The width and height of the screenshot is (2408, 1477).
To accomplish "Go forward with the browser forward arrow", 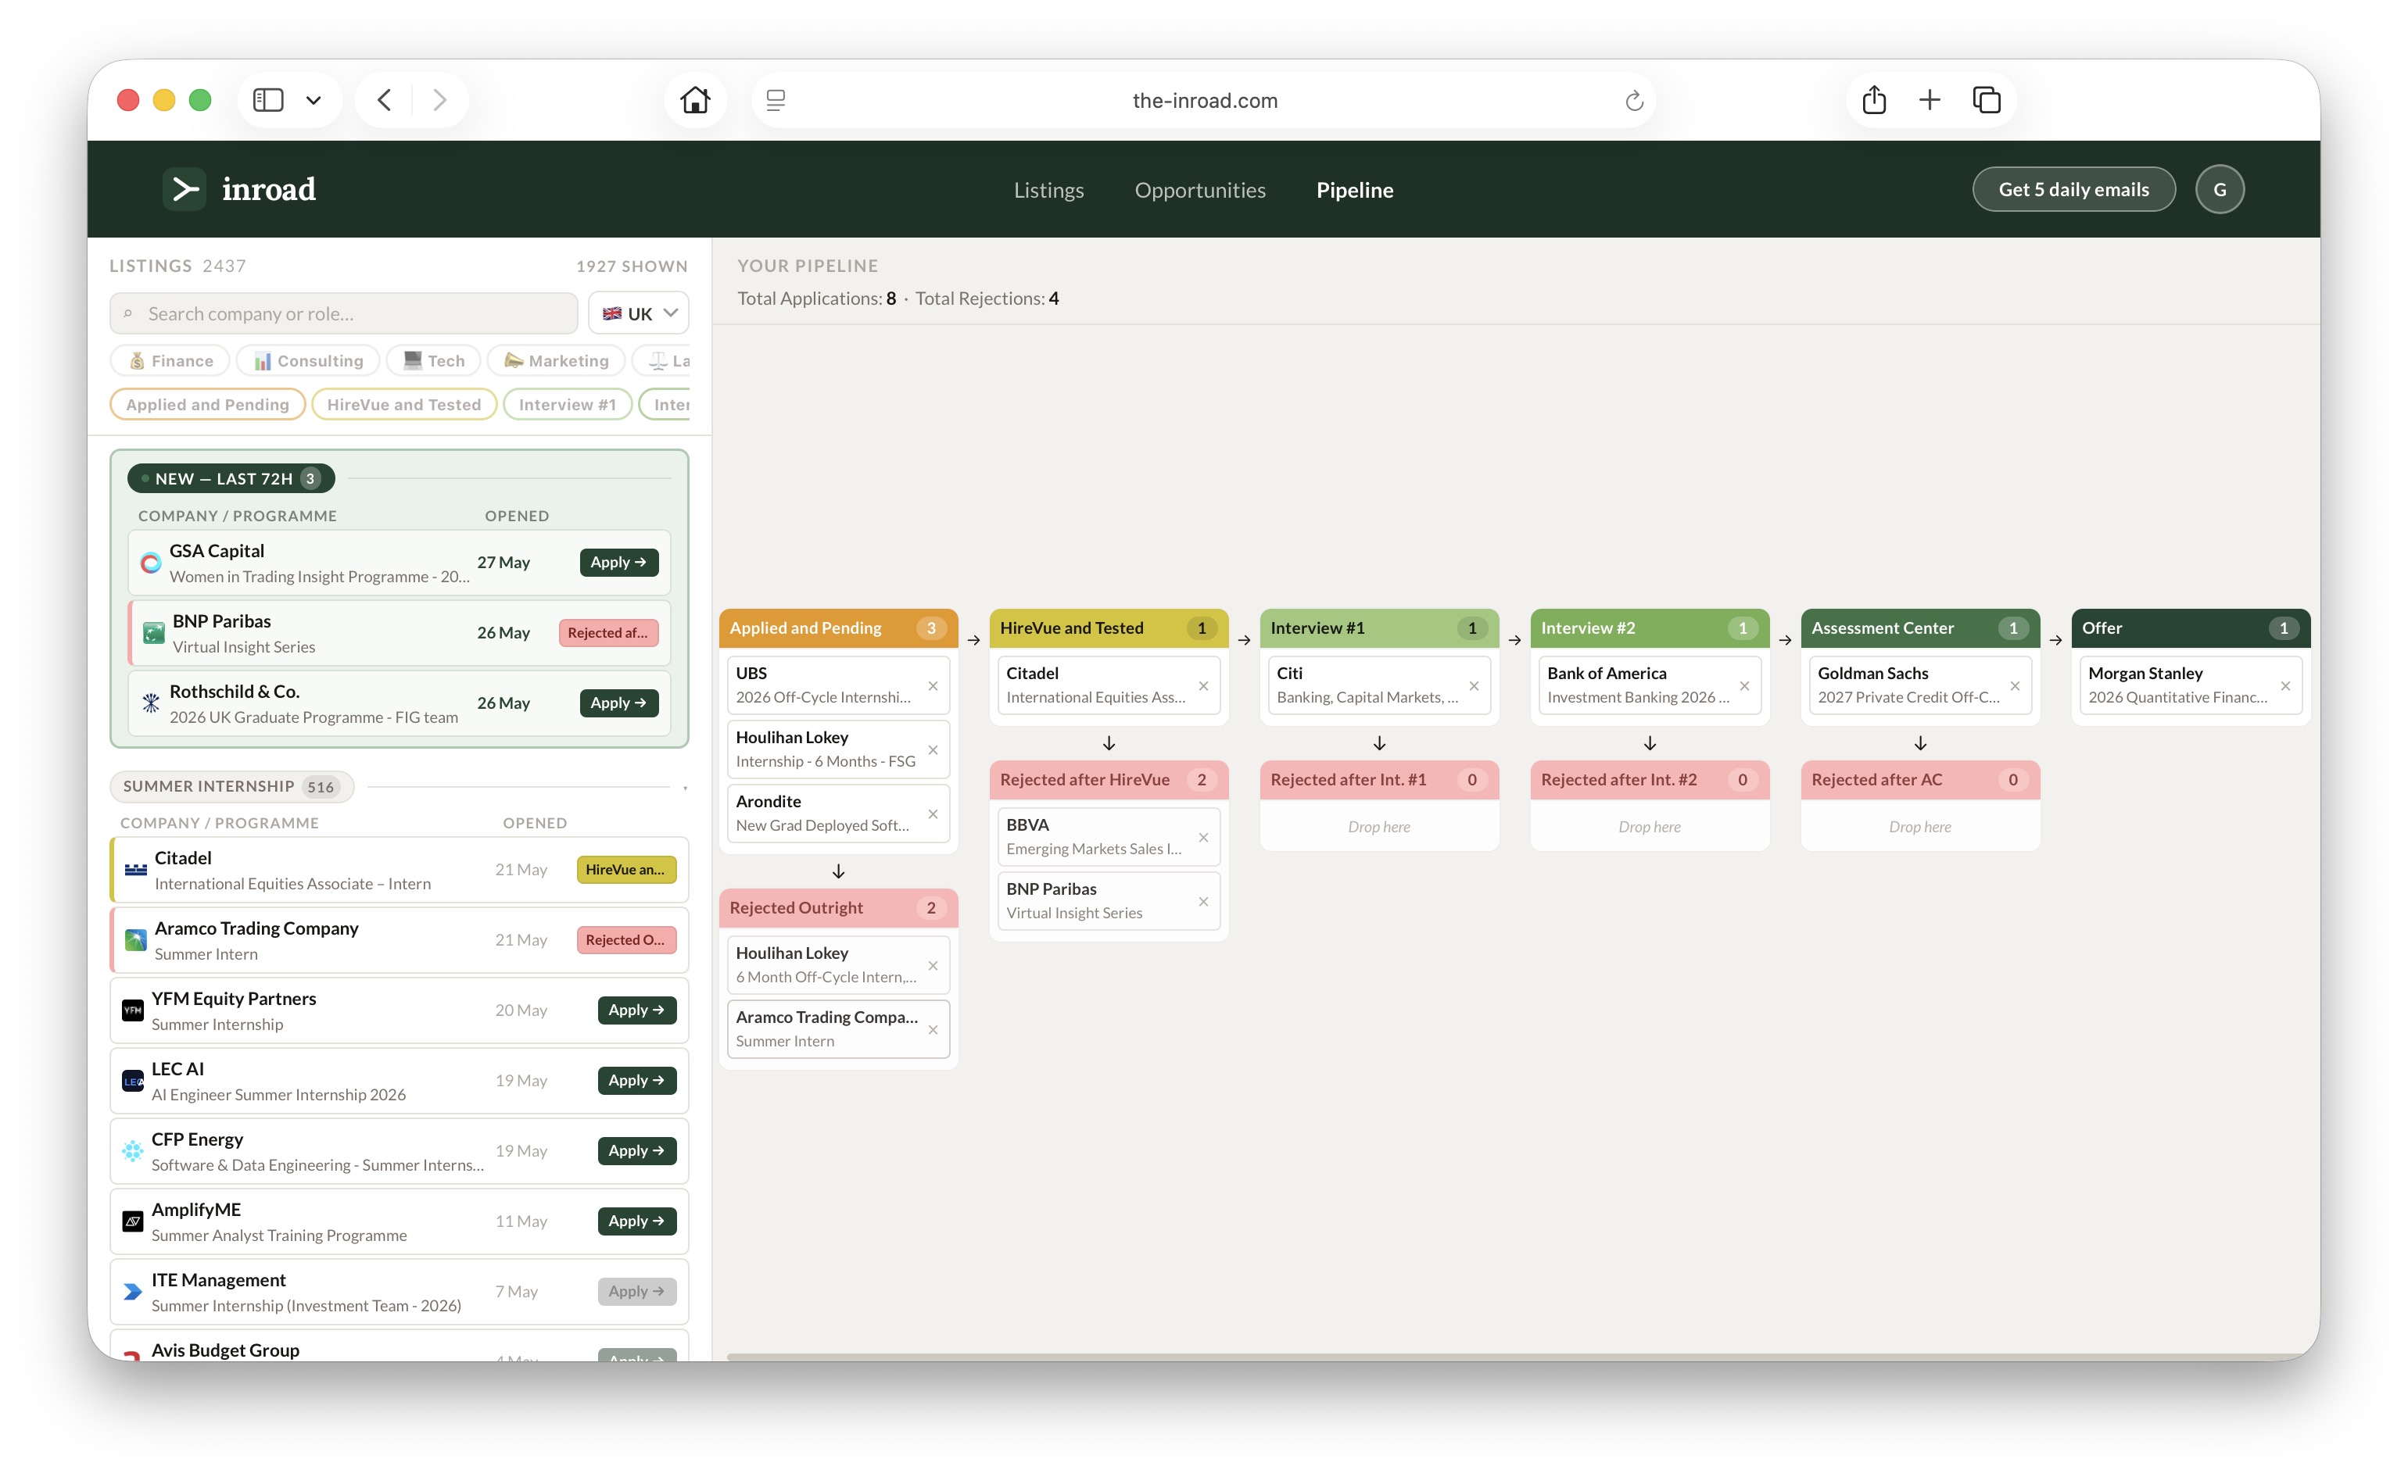I will pos(439,100).
